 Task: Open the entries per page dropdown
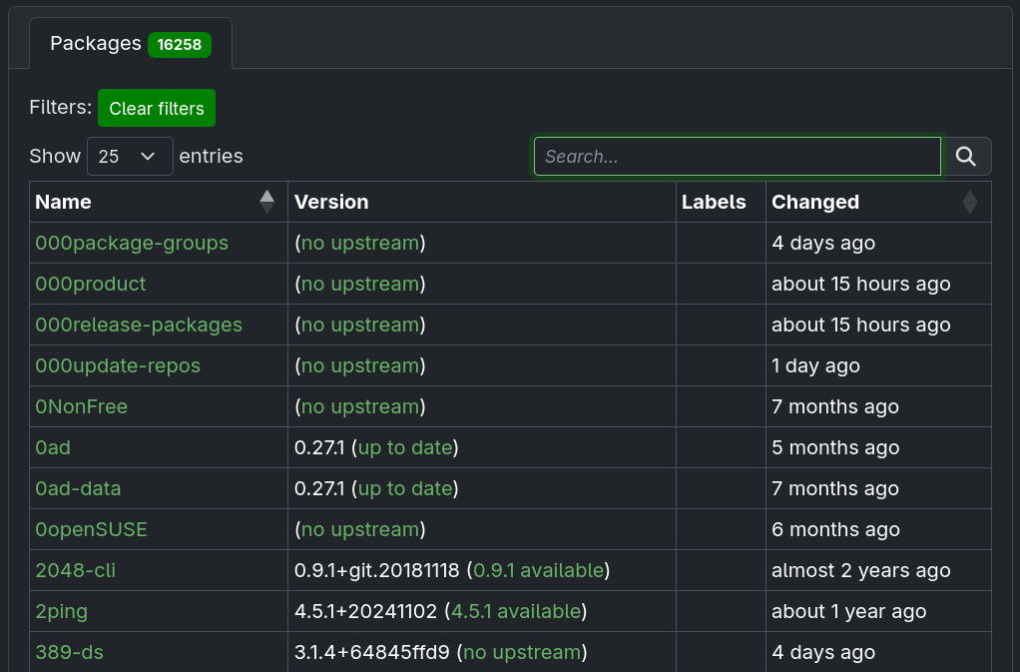pyautogui.click(x=130, y=156)
